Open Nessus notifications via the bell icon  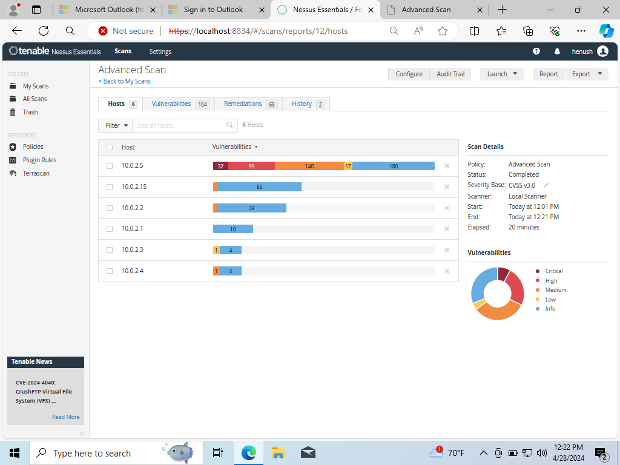point(557,51)
